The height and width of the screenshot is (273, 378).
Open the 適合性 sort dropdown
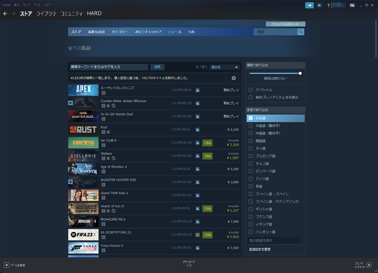(x=224, y=67)
